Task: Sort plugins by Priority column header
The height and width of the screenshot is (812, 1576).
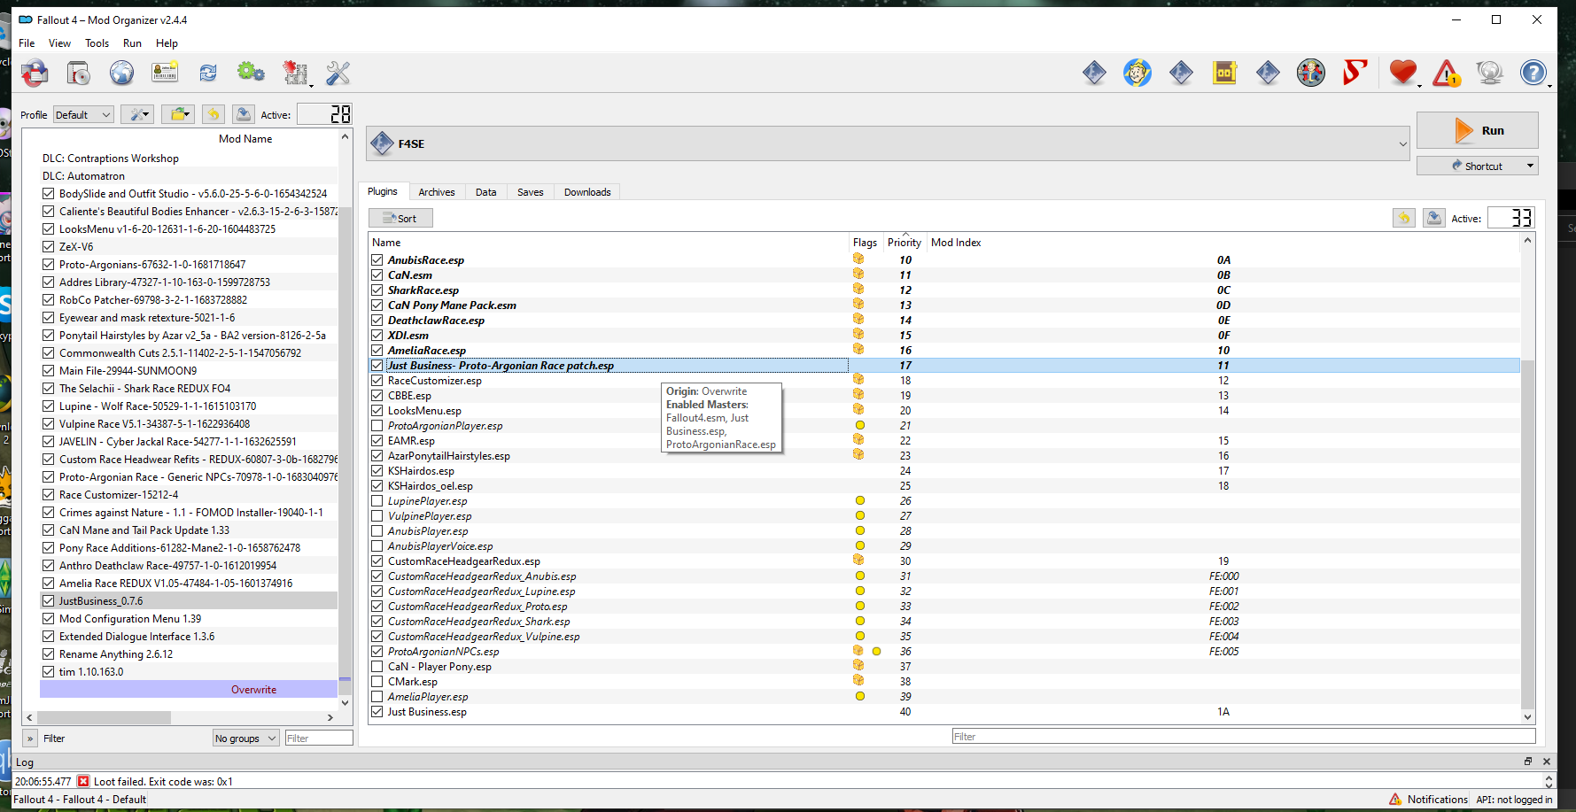Action: click(x=904, y=243)
